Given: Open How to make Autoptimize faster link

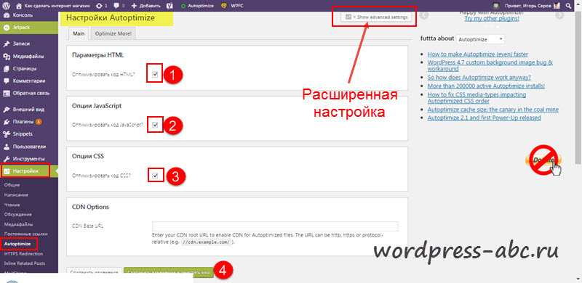Looking at the screenshot, I should [478, 54].
